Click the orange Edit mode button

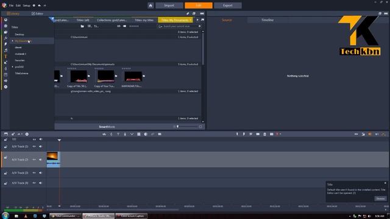(x=199, y=5)
